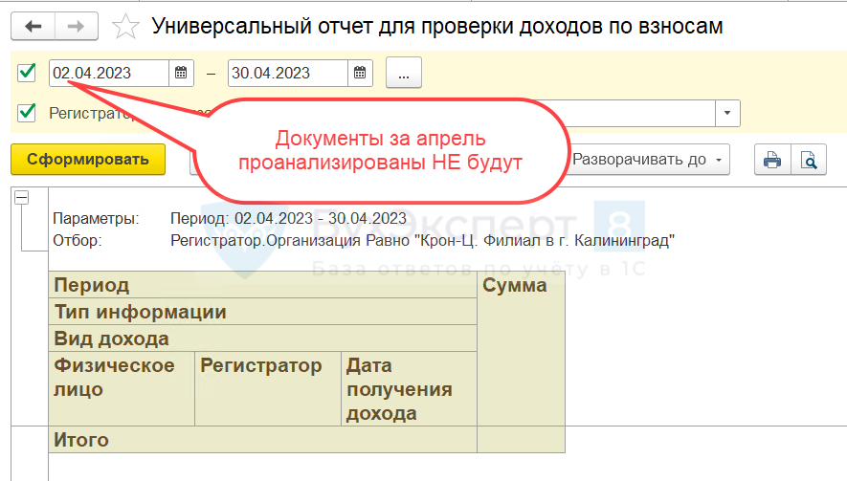Open period selection with the ellipsis button
The width and height of the screenshot is (847, 481).
pos(404,73)
